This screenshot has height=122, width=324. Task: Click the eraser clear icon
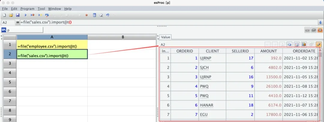[101, 15]
